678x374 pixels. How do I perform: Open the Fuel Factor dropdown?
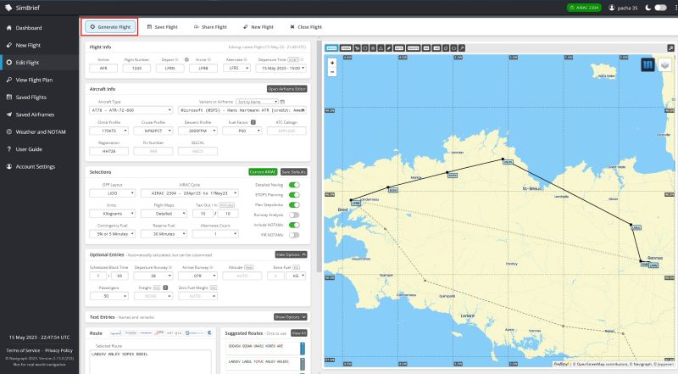point(242,131)
